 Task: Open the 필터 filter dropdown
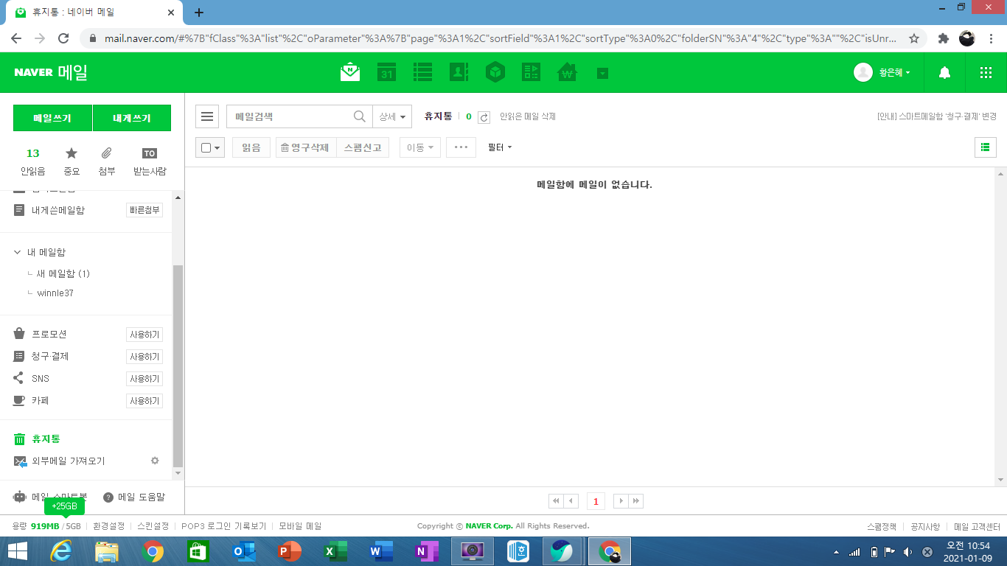pyautogui.click(x=500, y=147)
